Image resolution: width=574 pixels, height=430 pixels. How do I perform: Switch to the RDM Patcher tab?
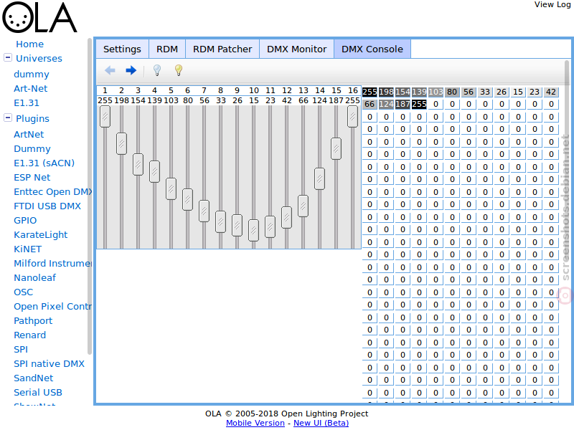coord(222,49)
